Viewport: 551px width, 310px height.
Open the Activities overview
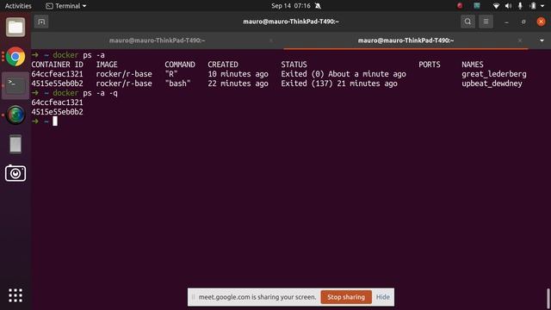tap(18, 6)
